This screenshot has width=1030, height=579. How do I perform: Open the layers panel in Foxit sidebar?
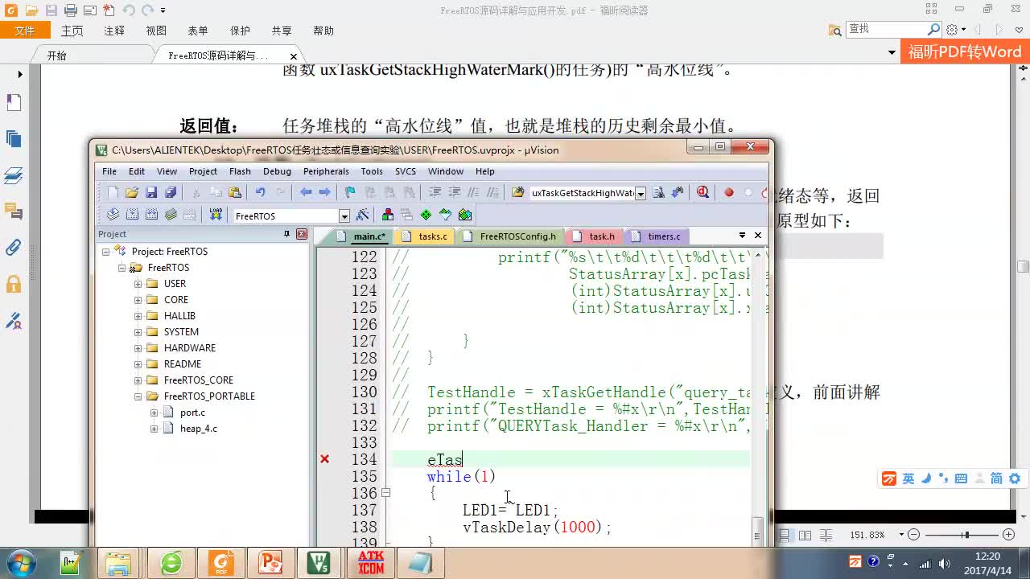coord(14,175)
